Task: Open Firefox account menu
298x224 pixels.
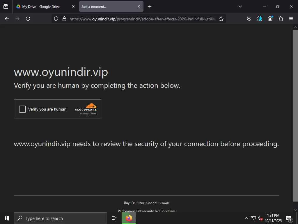Action: 270,19
